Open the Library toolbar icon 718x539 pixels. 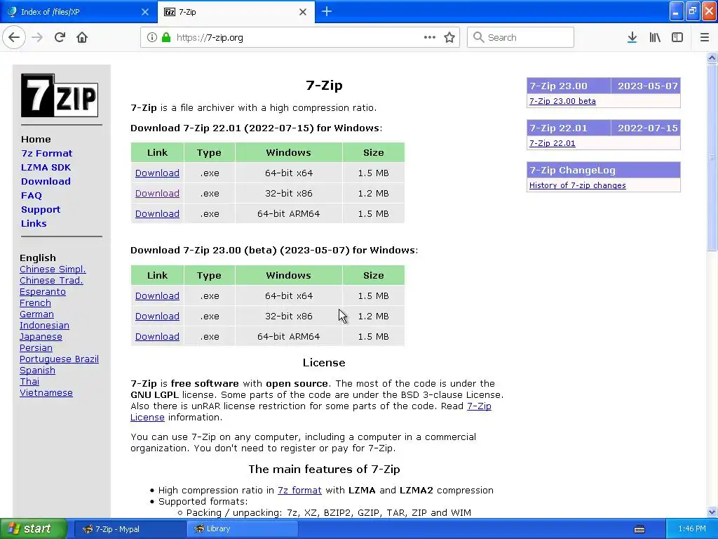point(655,37)
